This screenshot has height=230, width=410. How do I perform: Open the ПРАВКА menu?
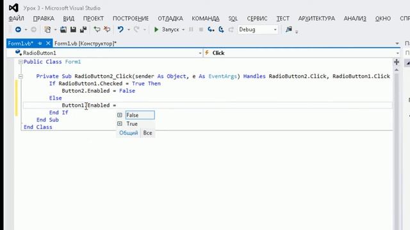click(44, 19)
